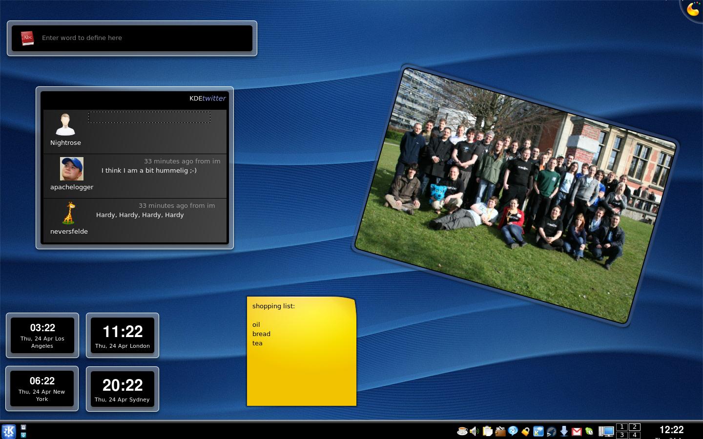Switch to virtual desktop 4

click(634, 435)
